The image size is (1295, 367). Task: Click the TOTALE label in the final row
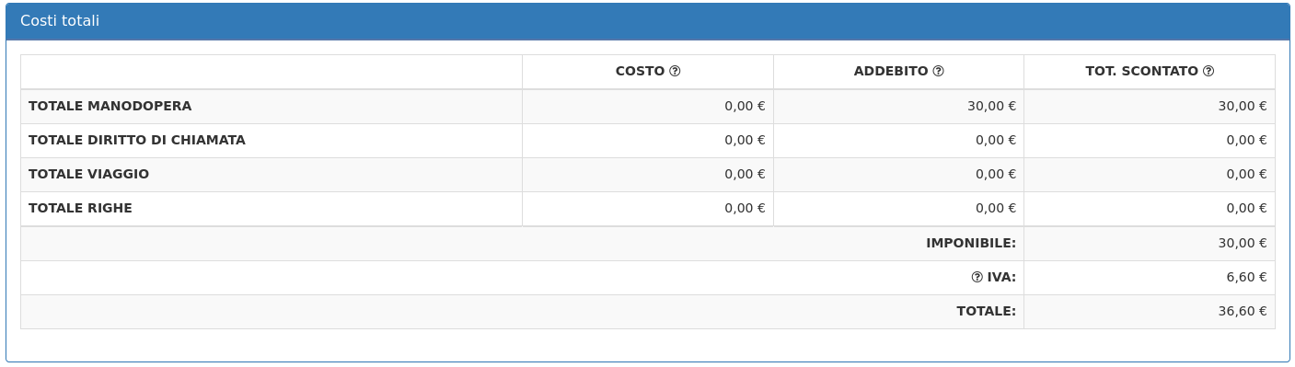[987, 312]
